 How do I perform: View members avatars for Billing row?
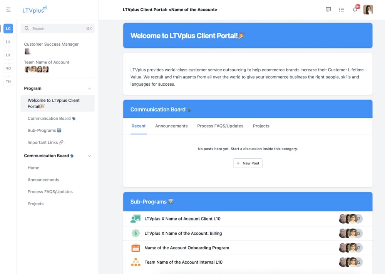pos(351,233)
